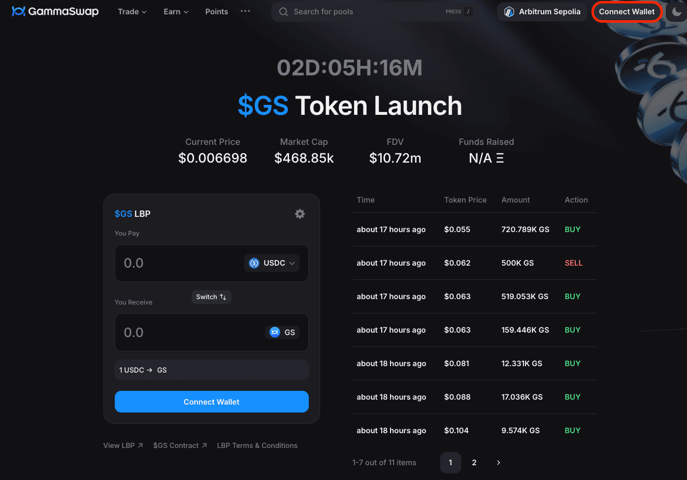Screen dimensions: 687x480
Task: Open the View LBP link
Action: pyautogui.click(x=123, y=446)
